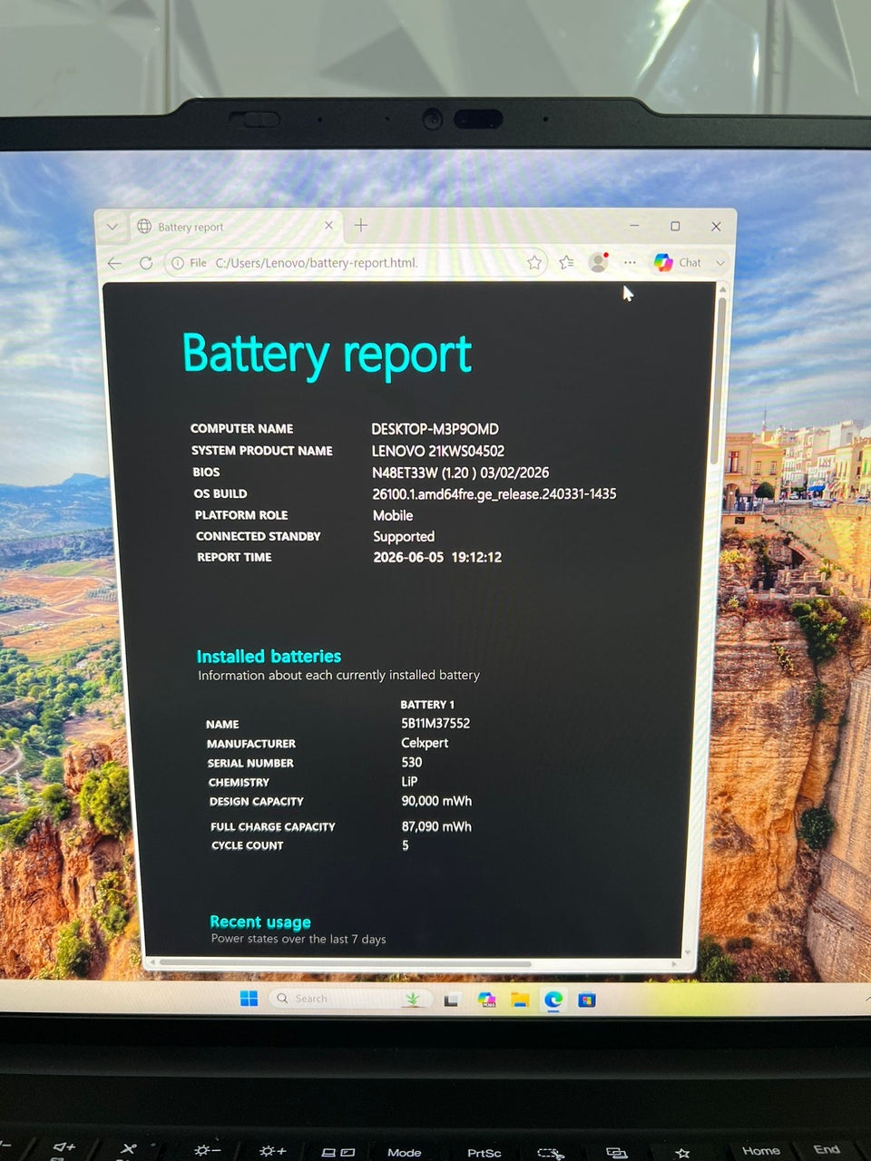
Task: Click the COMPUTER NAME label
Action: [x=241, y=429]
